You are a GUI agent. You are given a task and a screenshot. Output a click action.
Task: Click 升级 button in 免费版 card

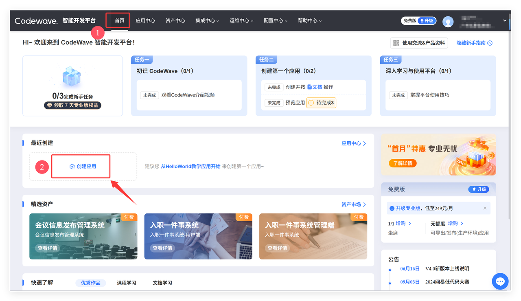pyautogui.click(x=479, y=189)
